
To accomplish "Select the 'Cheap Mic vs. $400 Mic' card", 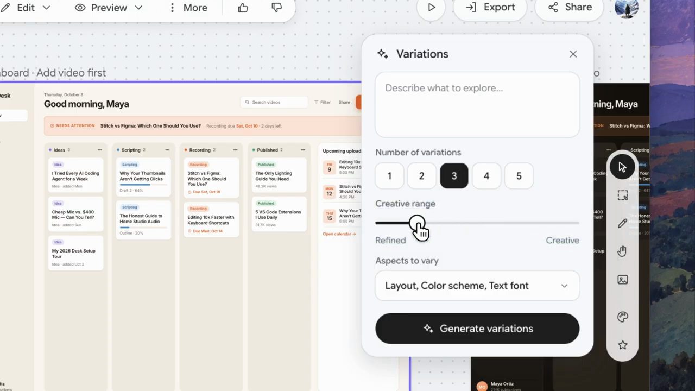I will coord(75,214).
